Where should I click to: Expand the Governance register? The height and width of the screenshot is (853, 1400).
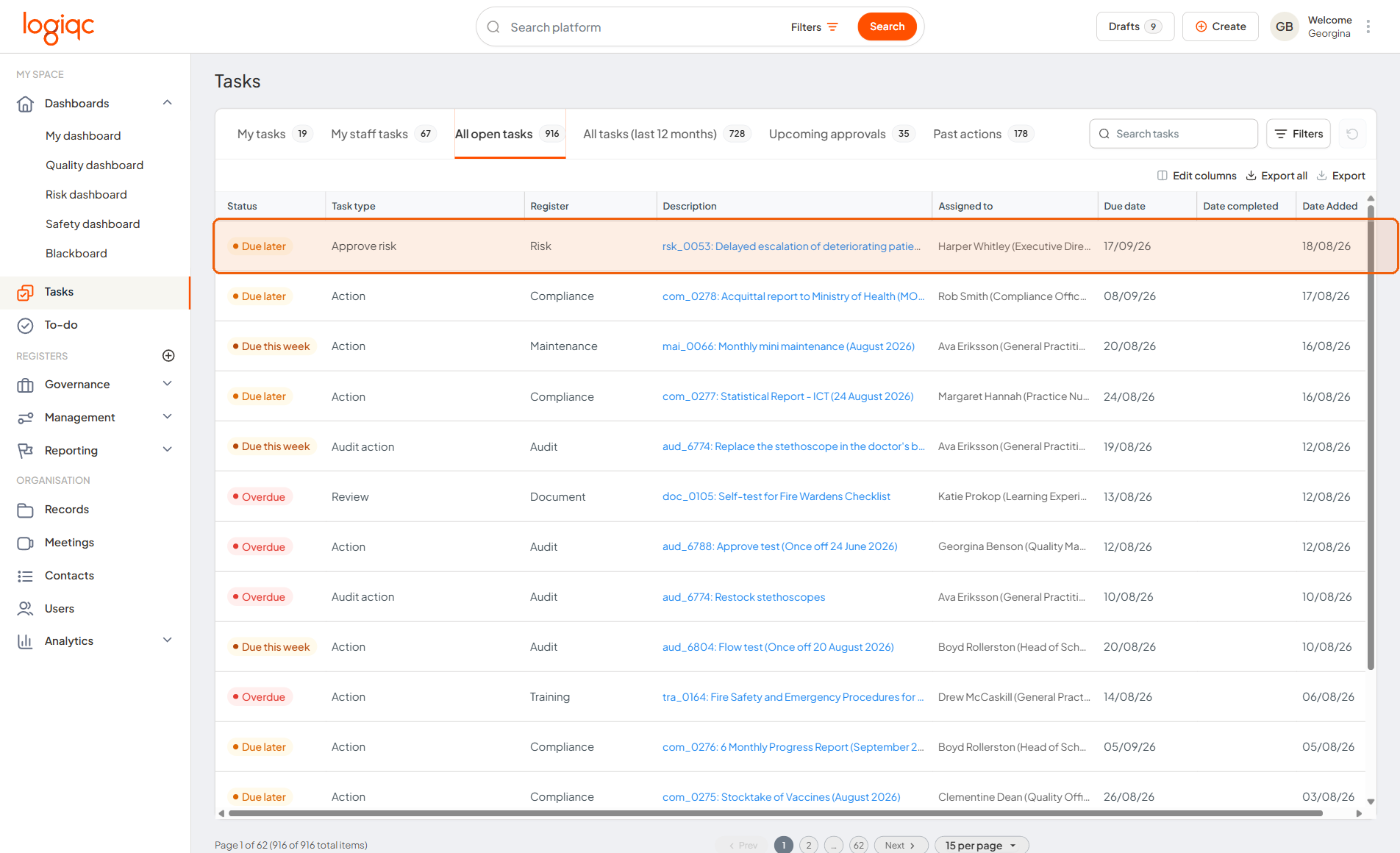(168, 384)
